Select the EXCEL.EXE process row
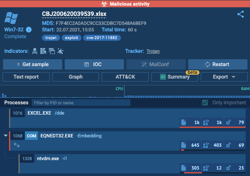The image size is (250, 176). 127,118
